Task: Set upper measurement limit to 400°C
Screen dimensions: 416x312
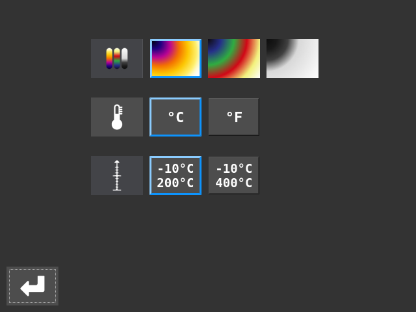Action: click(x=234, y=175)
